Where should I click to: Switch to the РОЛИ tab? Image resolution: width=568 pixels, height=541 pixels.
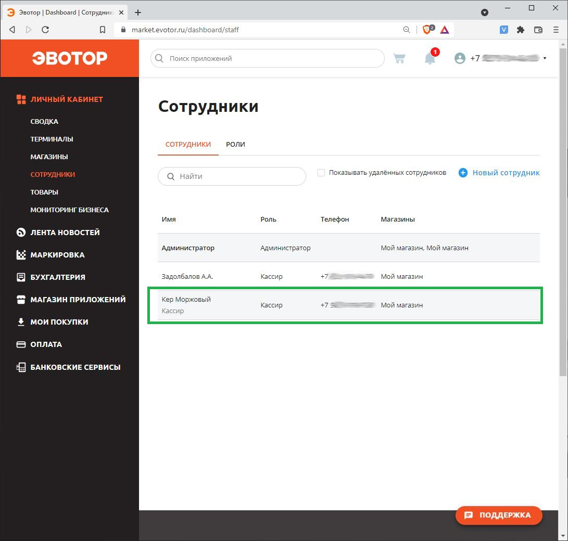pyautogui.click(x=235, y=144)
